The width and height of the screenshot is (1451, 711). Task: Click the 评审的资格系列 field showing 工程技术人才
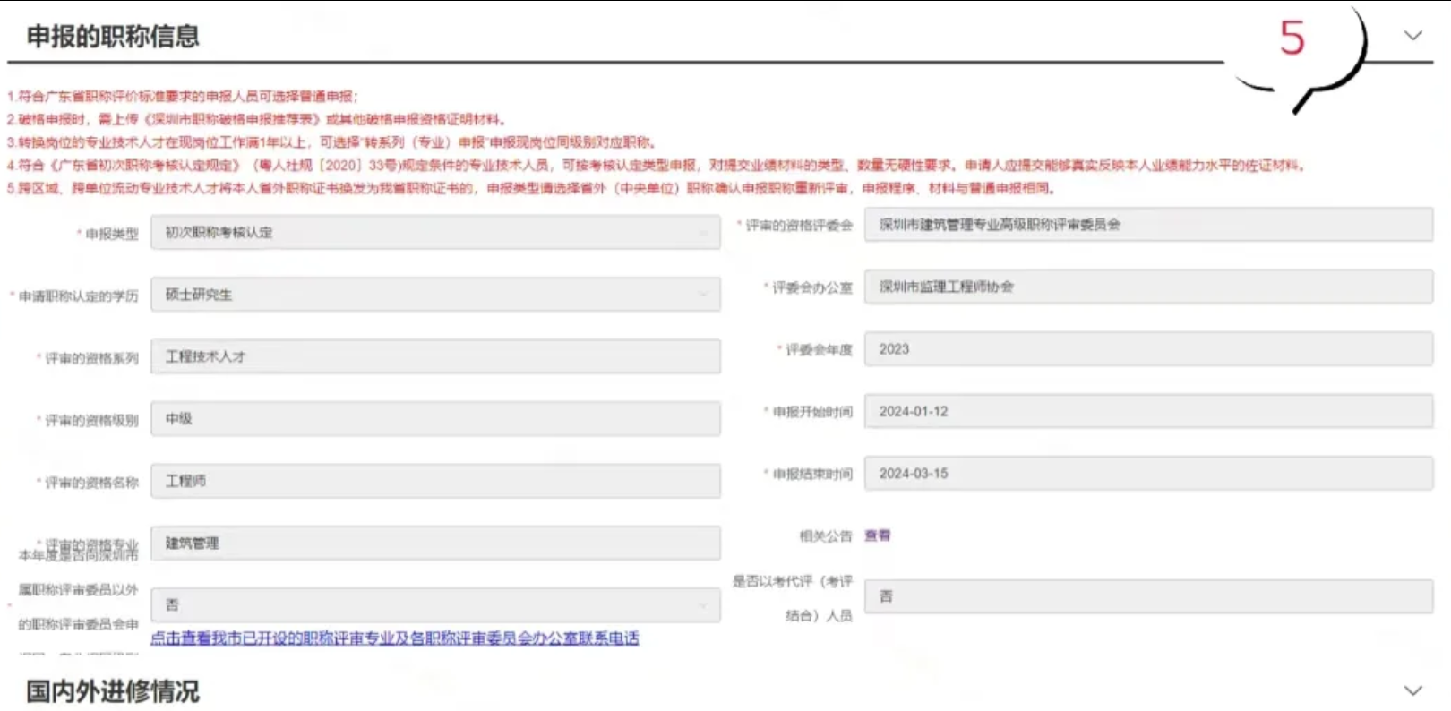435,356
